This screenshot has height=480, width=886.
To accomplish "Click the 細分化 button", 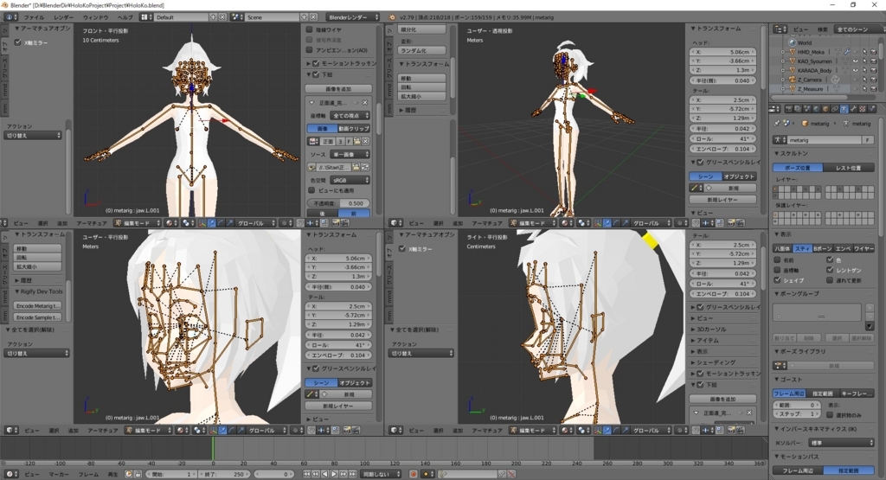I will (422, 29).
